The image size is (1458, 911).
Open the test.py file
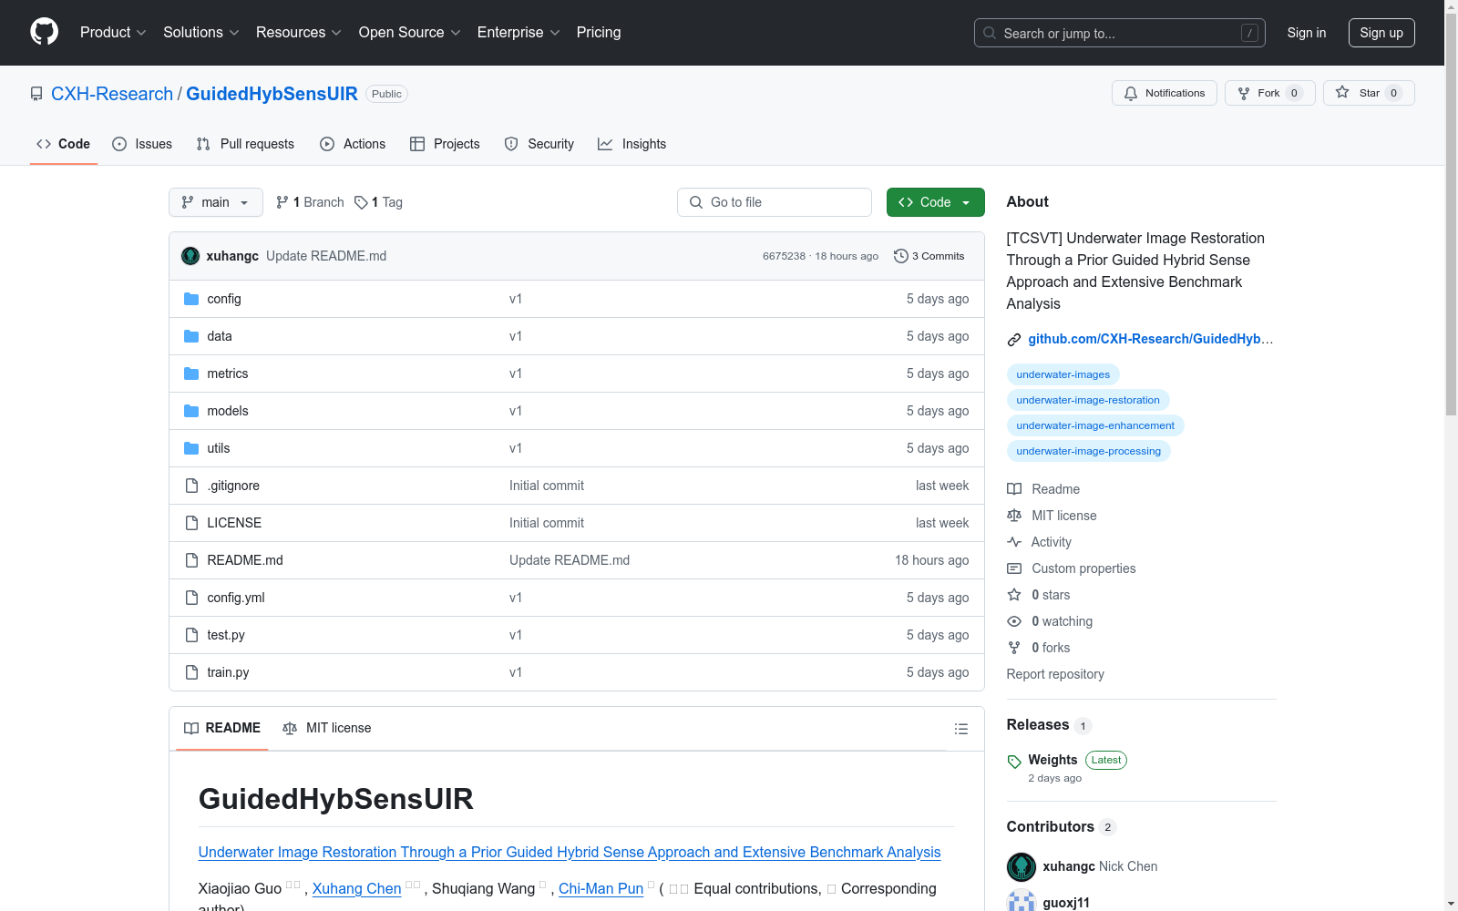point(226,635)
